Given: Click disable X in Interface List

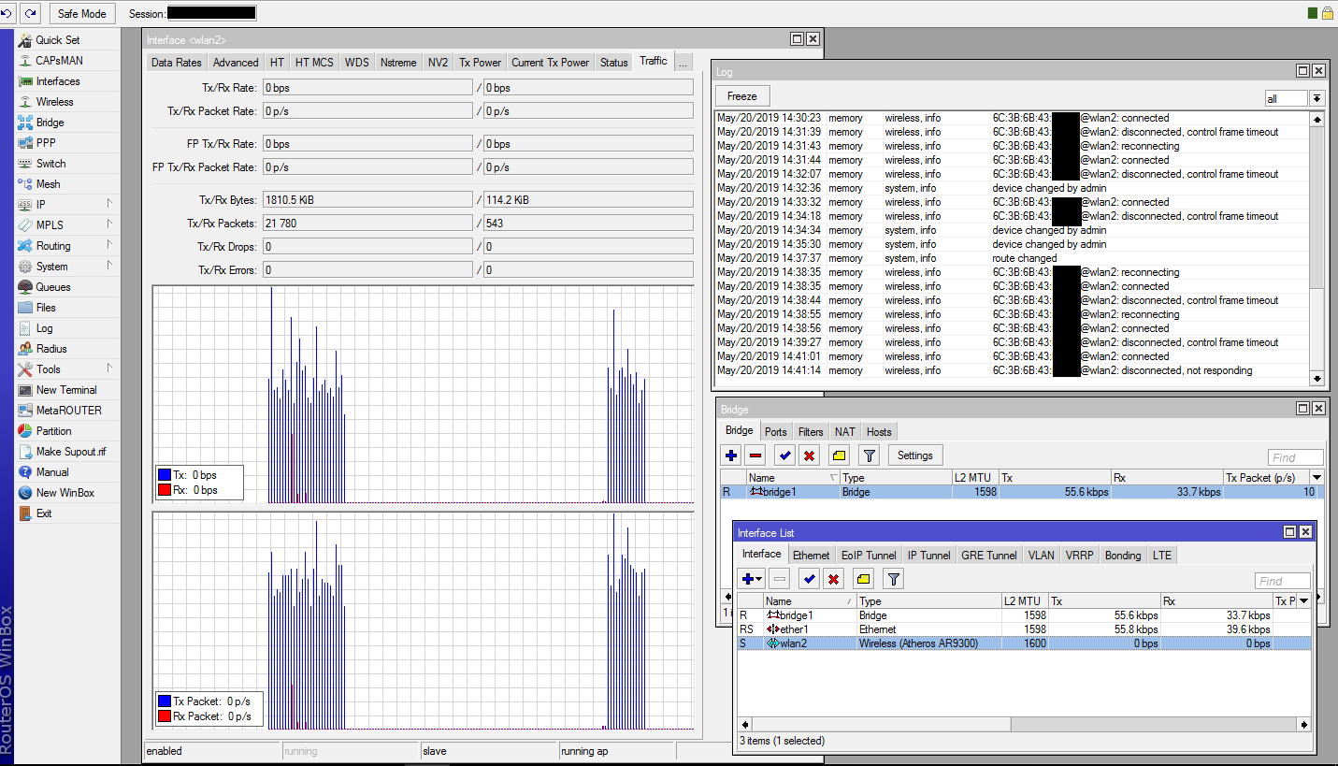Looking at the screenshot, I should [x=834, y=579].
